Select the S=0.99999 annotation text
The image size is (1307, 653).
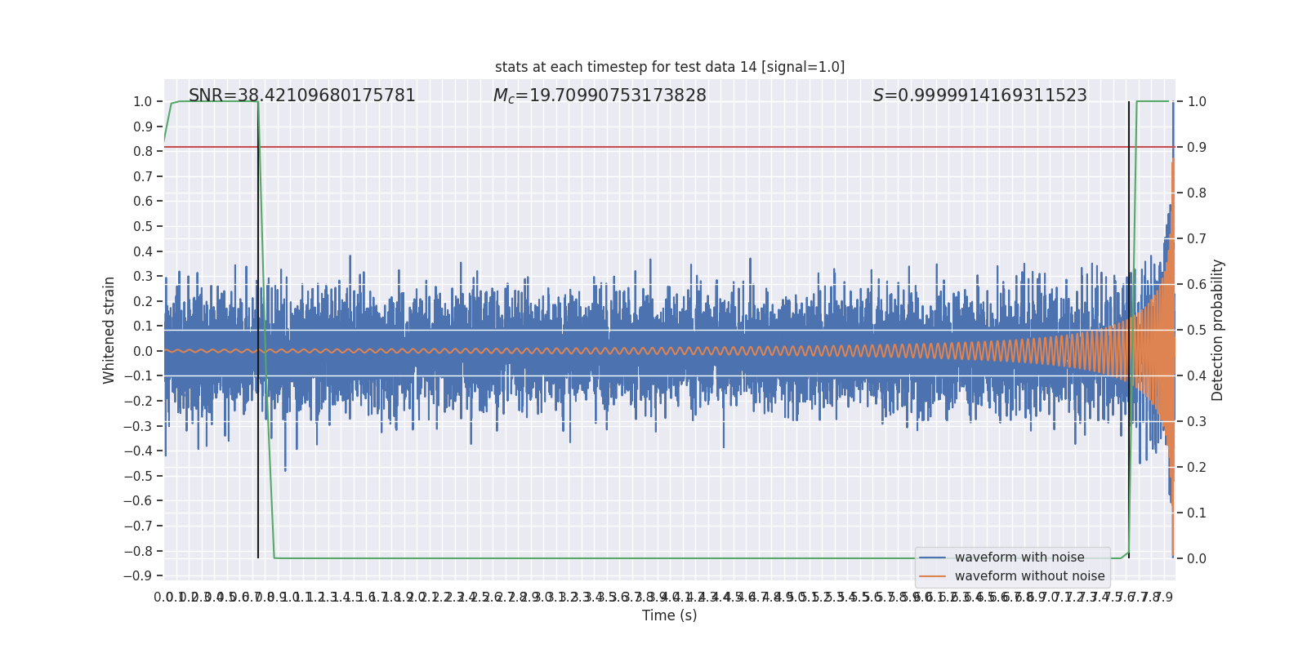coord(979,96)
